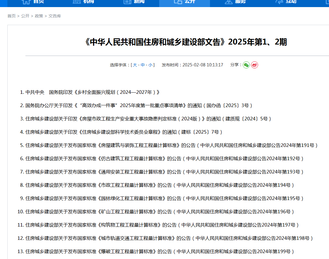
Task: Open item 1 乡村全面振兴规划 document
Action: click(x=92, y=92)
